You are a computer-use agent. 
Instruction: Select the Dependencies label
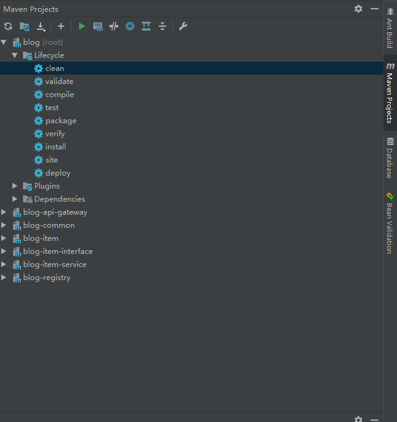click(60, 199)
